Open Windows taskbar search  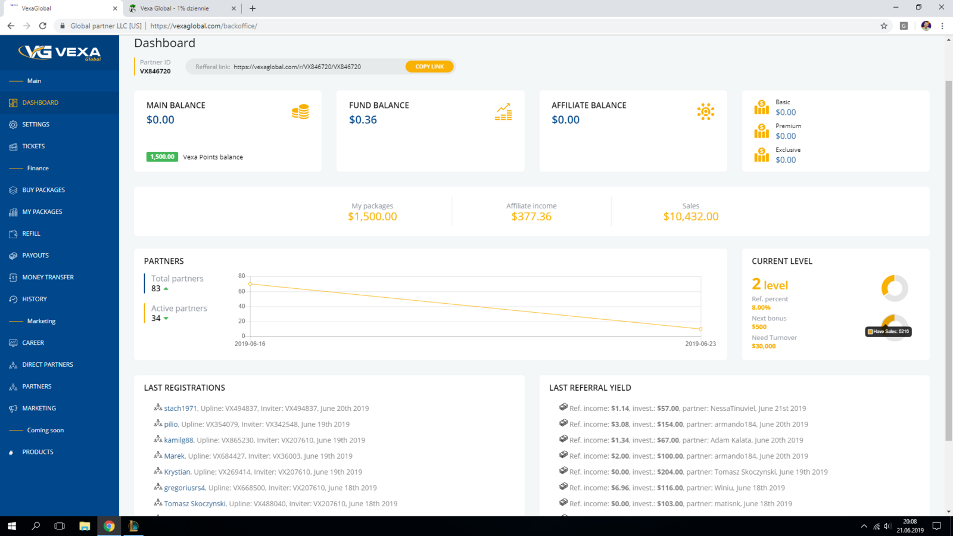(x=36, y=526)
